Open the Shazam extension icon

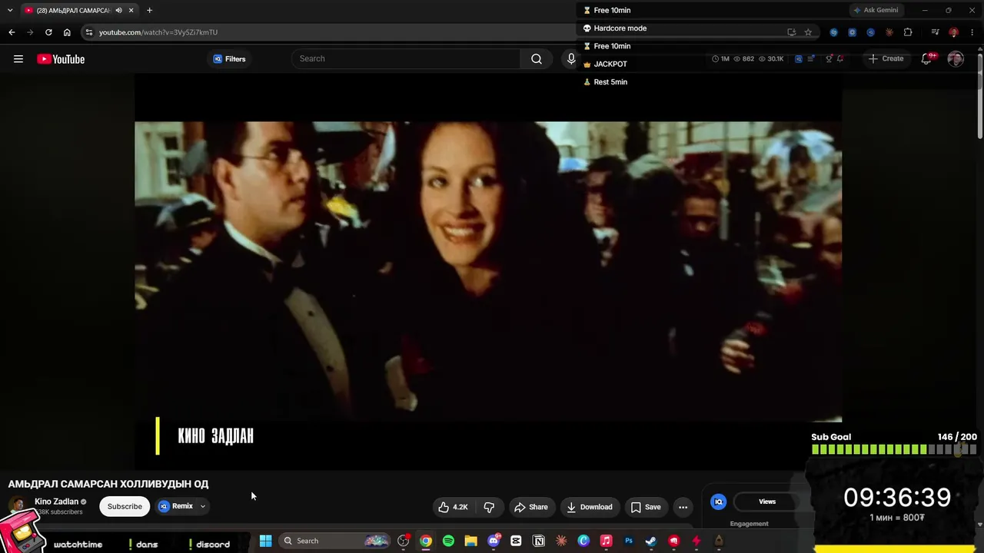pos(834,32)
